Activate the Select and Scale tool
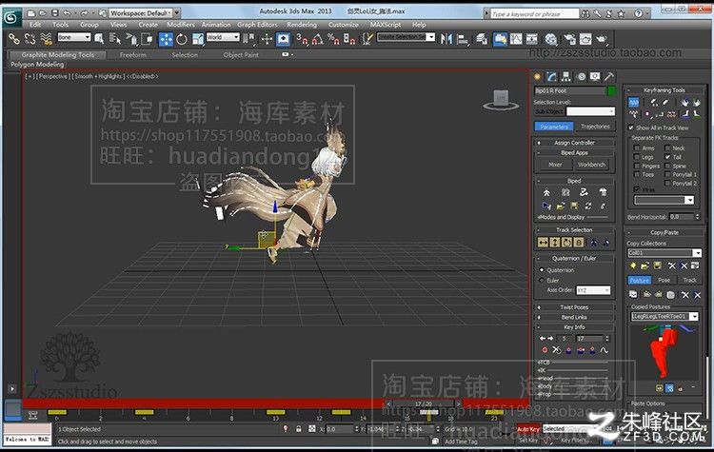This screenshot has width=714, height=452. coord(198,40)
